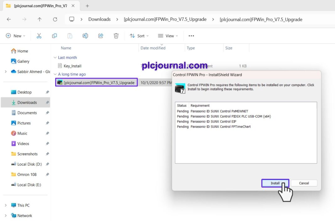The image size is (335, 221).
Task: Unpin Local Disk (D:) using its pin icon
Action: [x=47, y=164]
